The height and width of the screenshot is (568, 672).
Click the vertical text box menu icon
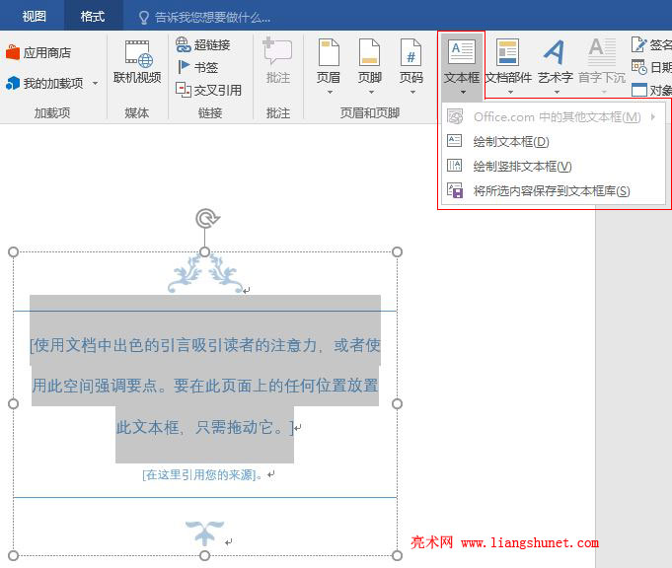454,165
